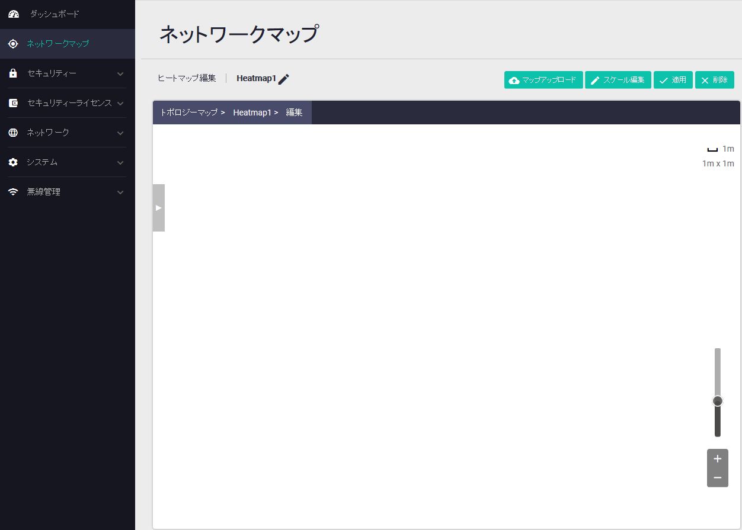Expand ネットワーク chevron

click(120, 133)
